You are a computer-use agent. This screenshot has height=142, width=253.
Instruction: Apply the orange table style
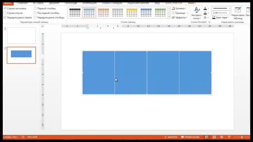(x=103, y=13)
